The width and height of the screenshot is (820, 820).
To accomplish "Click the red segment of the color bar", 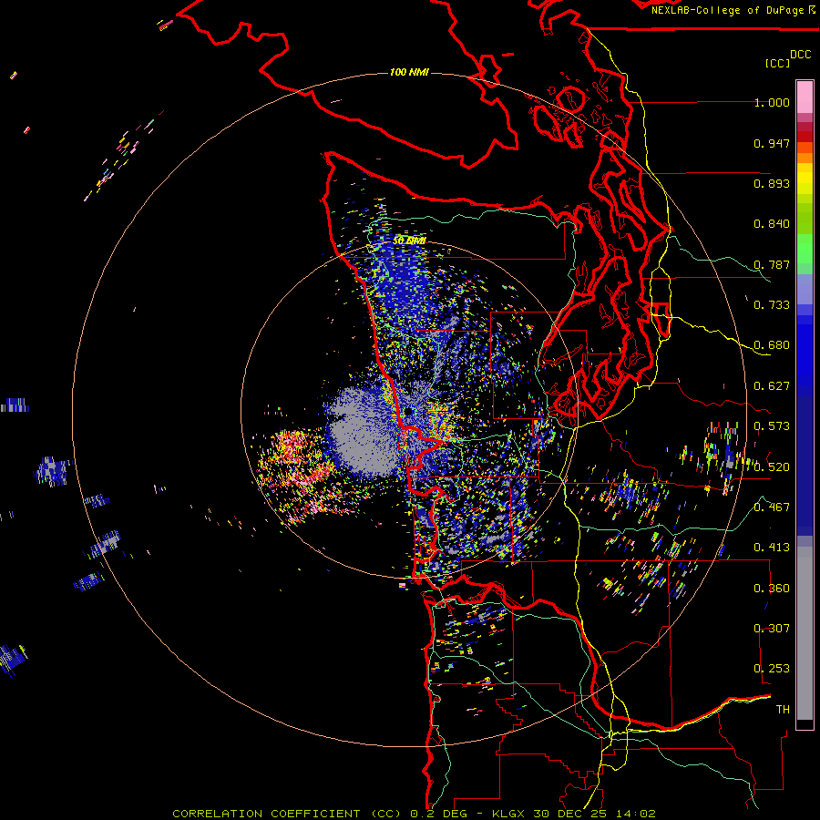I will (805, 137).
